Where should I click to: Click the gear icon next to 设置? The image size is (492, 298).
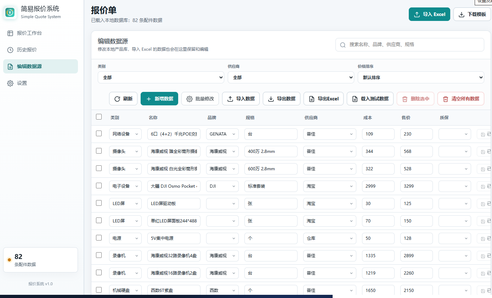point(10,83)
